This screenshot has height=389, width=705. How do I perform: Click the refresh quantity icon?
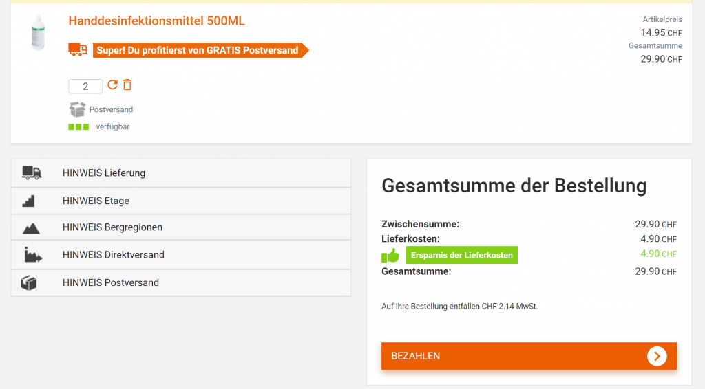113,85
